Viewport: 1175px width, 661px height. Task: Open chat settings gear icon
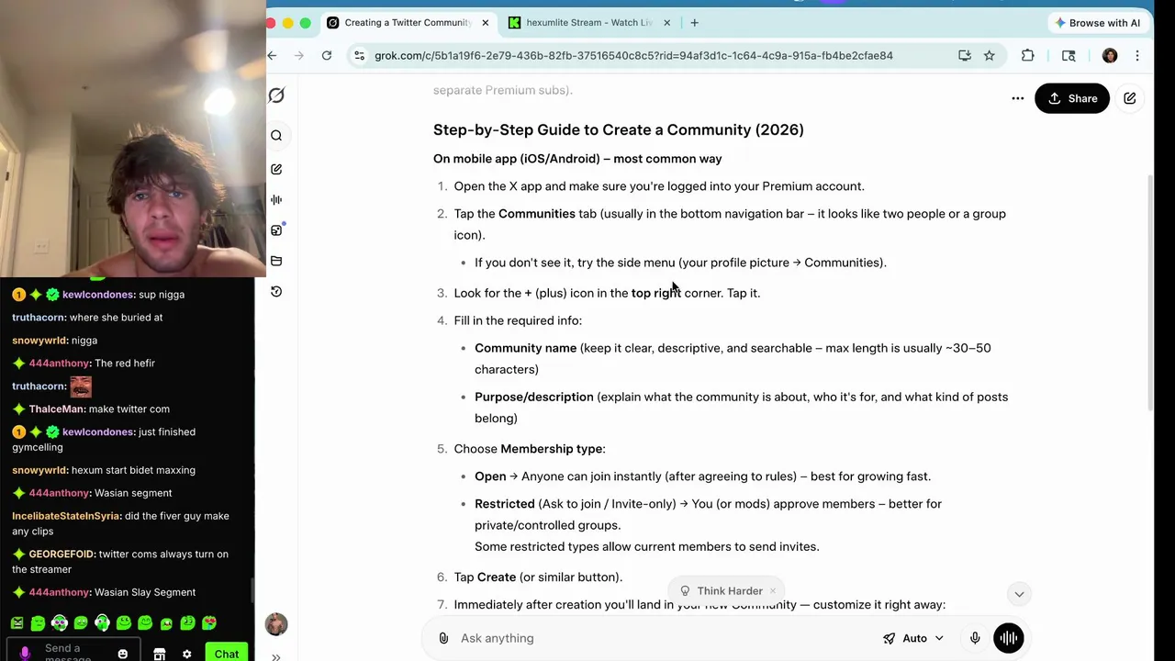tap(186, 655)
